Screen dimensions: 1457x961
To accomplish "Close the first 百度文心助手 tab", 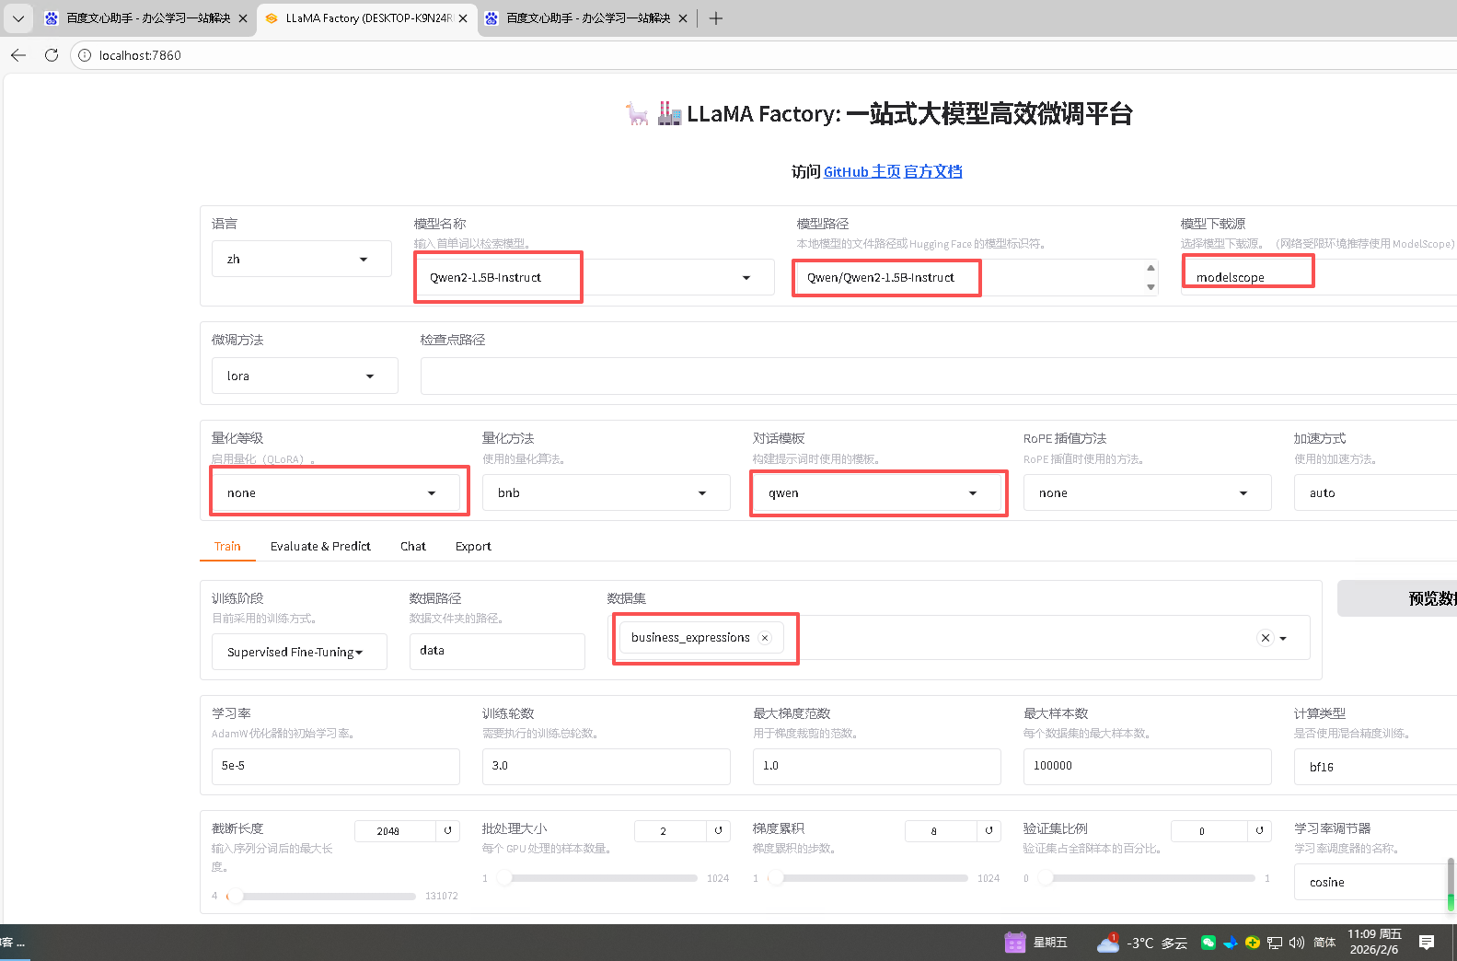I will pyautogui.click(x=243, y=18).
